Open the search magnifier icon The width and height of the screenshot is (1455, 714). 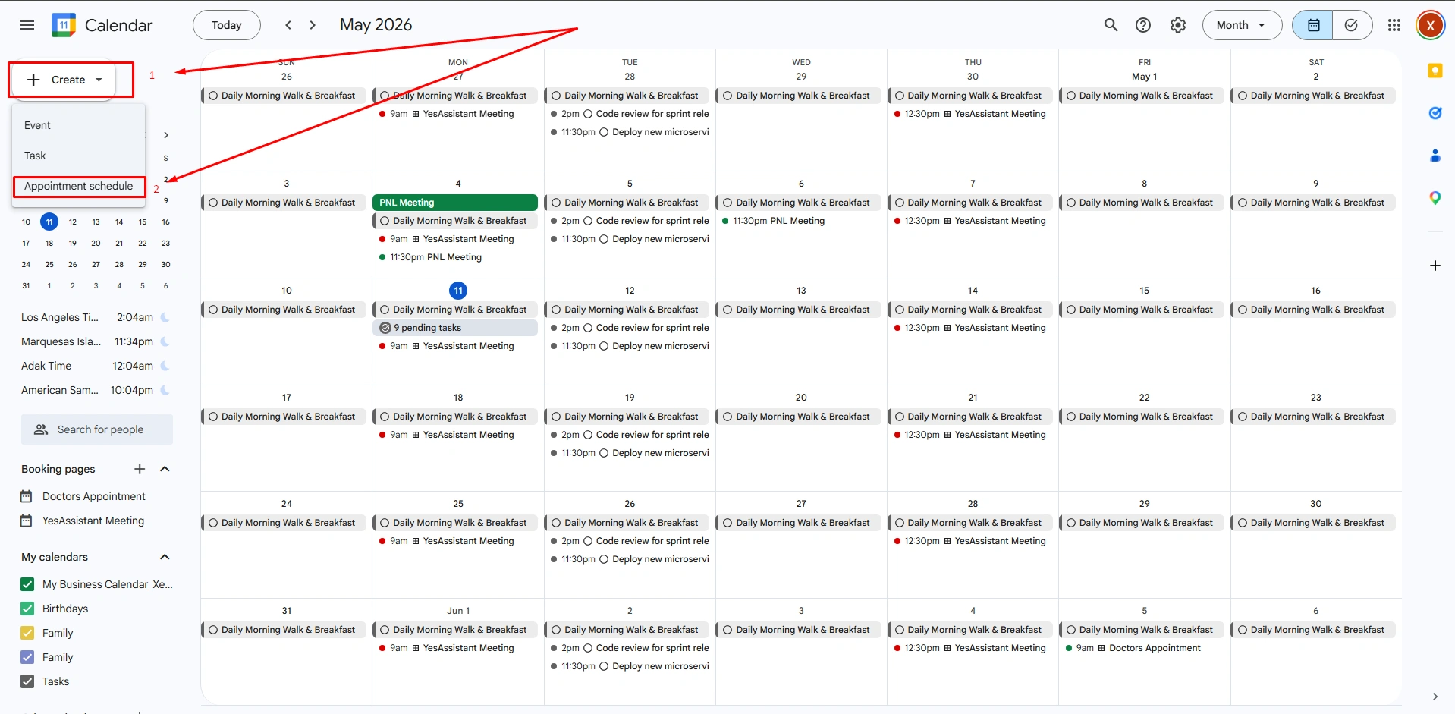pyautogui.click(x=1111, y=25)
